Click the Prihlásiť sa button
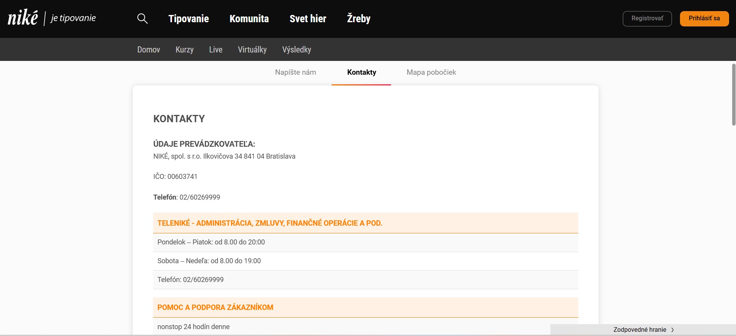Viewport: 736px width, 336px height. [x=704, y=18]
